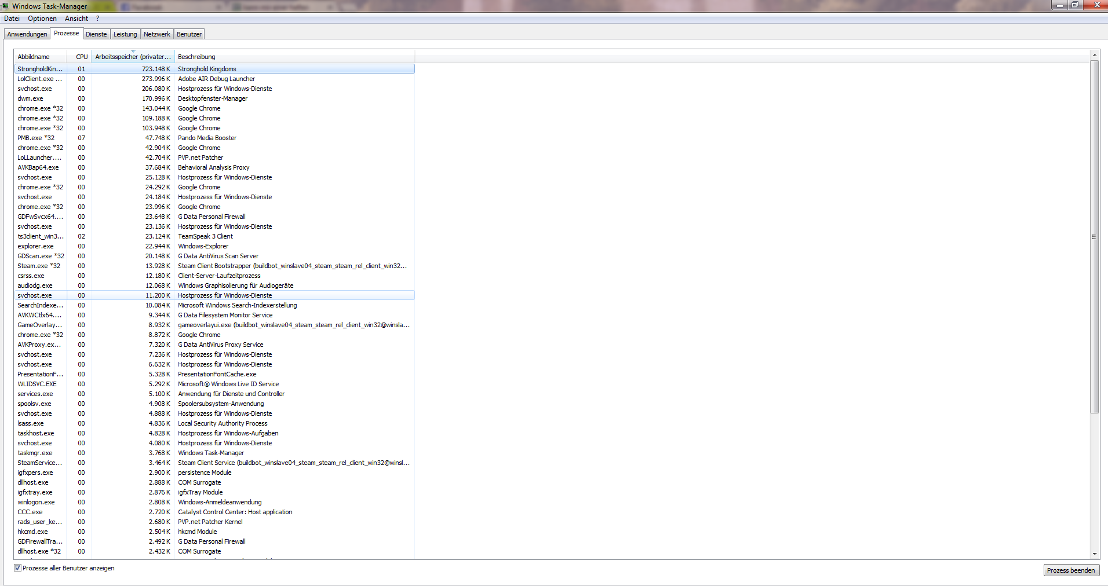The height and width of the screenshot is (586, 1108).
Task: Select the LoLLauncher process row
Action: [214, 158]
